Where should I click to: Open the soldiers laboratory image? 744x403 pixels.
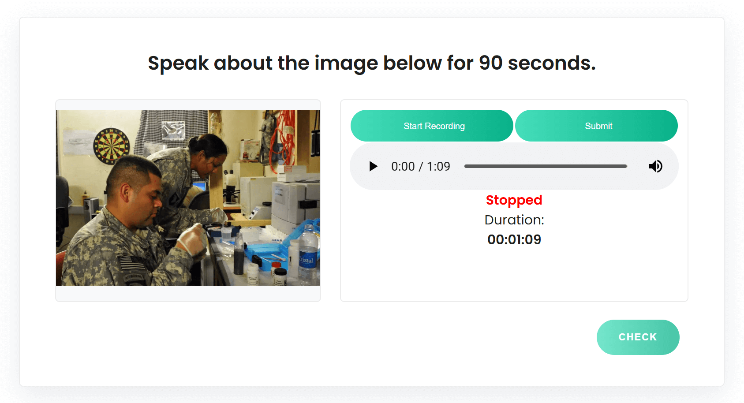tap(188, 198)
